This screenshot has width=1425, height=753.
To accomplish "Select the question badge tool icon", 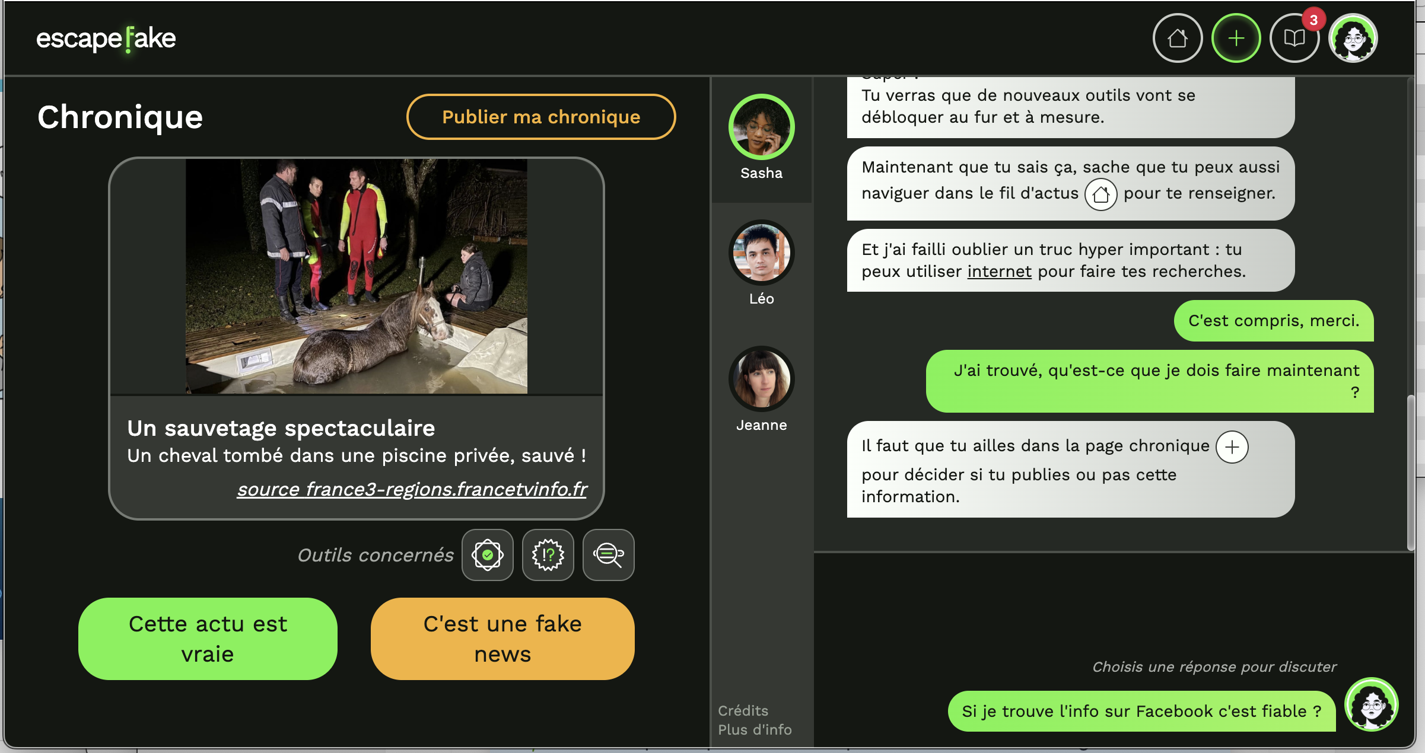I will (548, 555).
